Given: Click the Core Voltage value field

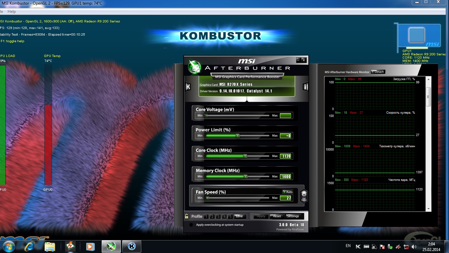Looking at the screenshot, I should [286, 116].
